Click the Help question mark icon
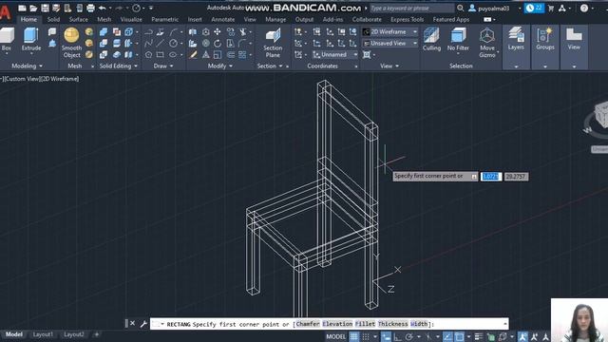The image size is (608, 342). click(x=584, y=8)
